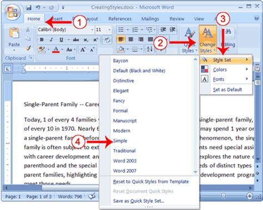Pick Default (Black and White) style
Viewport: 263px width, 210px height.
tap(139, 71)
